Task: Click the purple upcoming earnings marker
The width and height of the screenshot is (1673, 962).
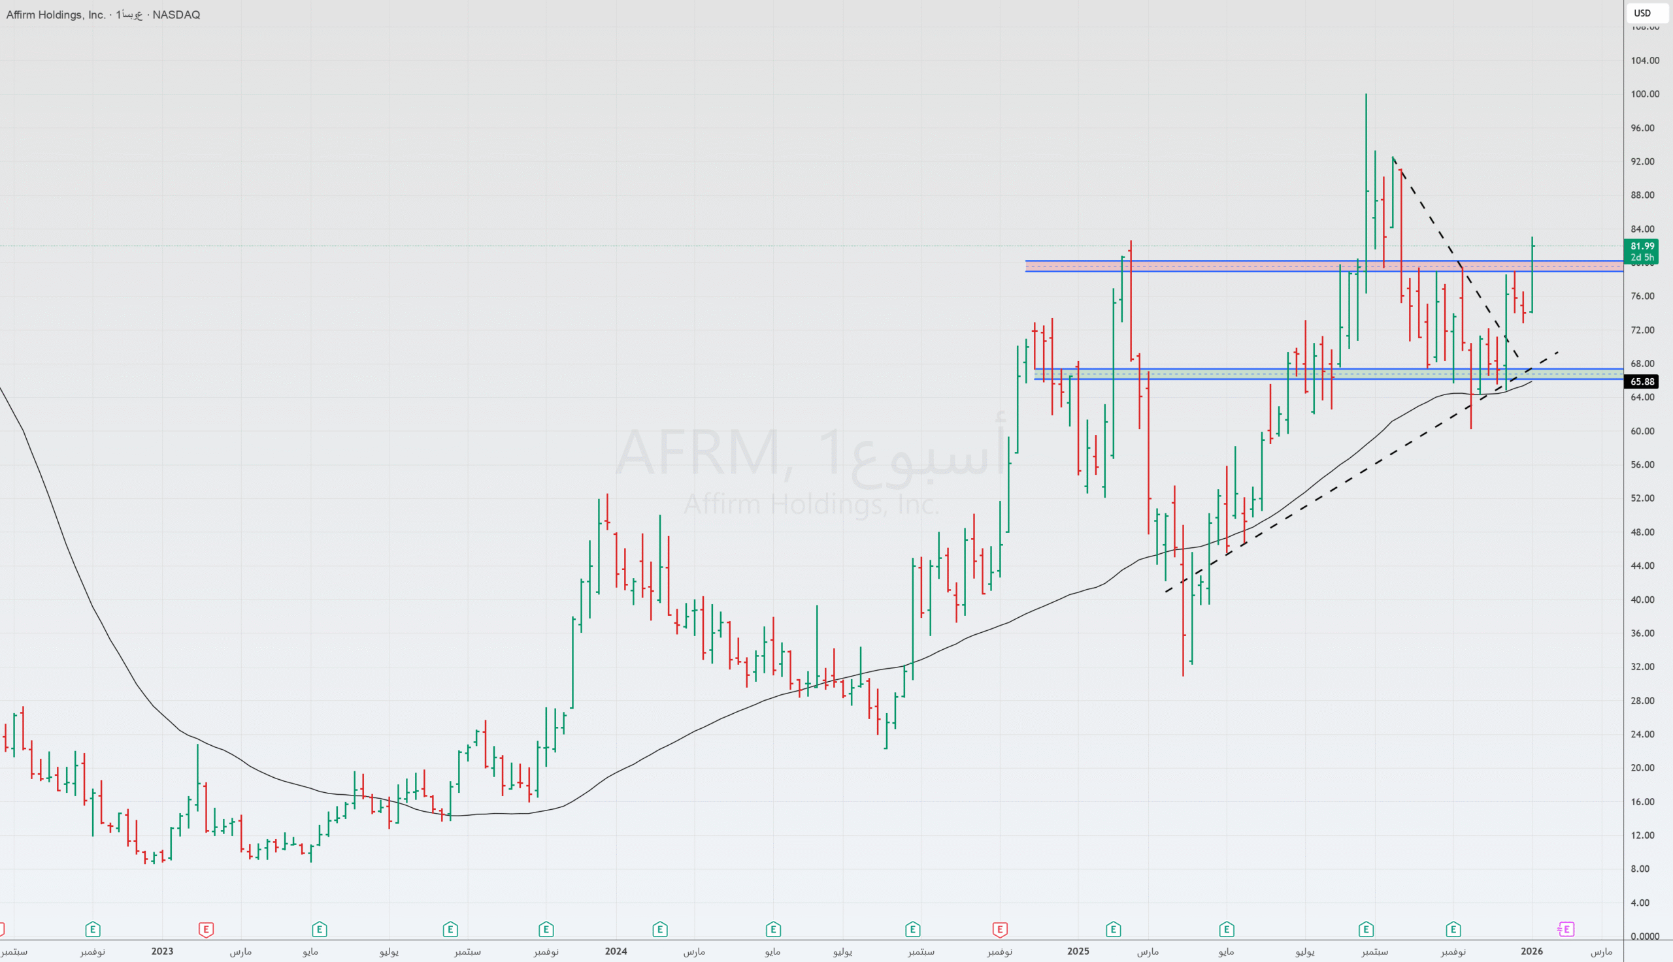Action: tap(1566, 929)
